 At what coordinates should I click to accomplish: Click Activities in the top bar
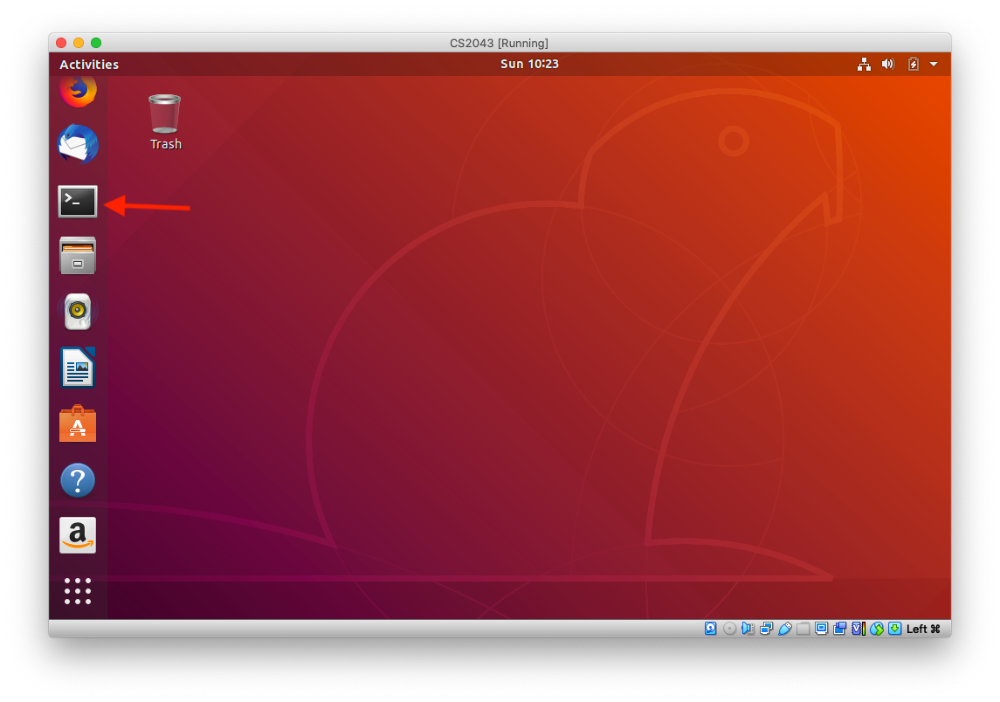coord(89,65)
